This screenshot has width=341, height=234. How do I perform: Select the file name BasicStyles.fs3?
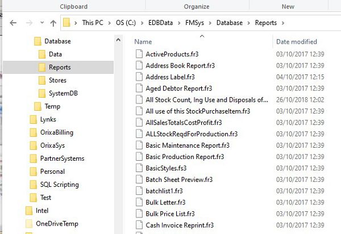click(166, 168)
